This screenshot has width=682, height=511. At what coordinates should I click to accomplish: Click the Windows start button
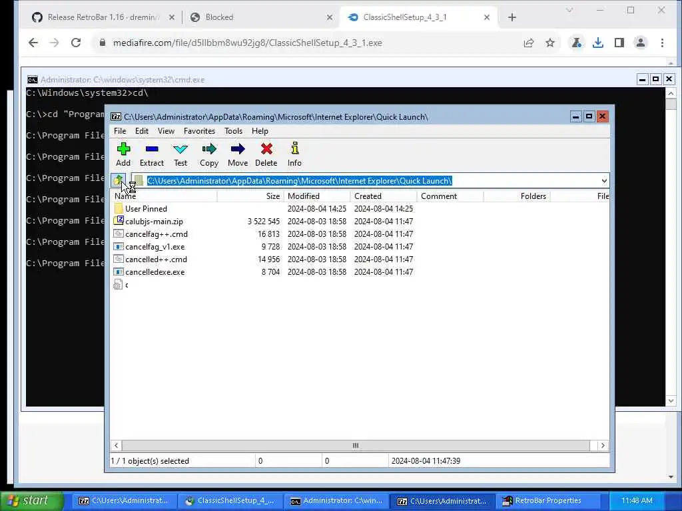coord(31,500)
